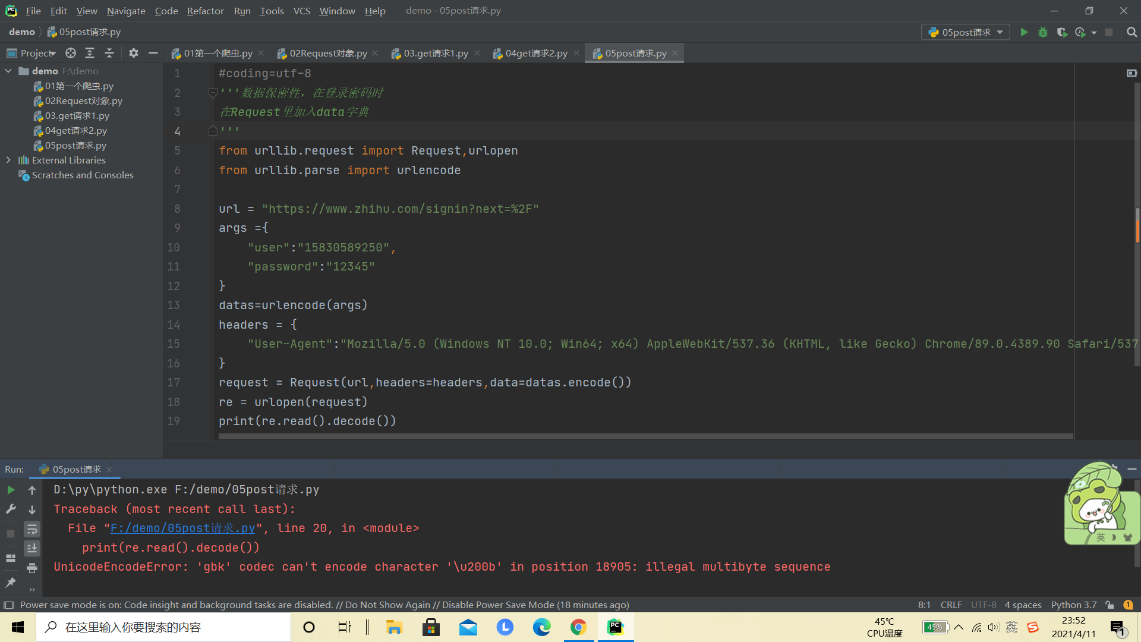Open the profiler dropdown arrow
The width and height of the screenshot is (1141, 642).
pyautogui.click(x=1094, y=33)
